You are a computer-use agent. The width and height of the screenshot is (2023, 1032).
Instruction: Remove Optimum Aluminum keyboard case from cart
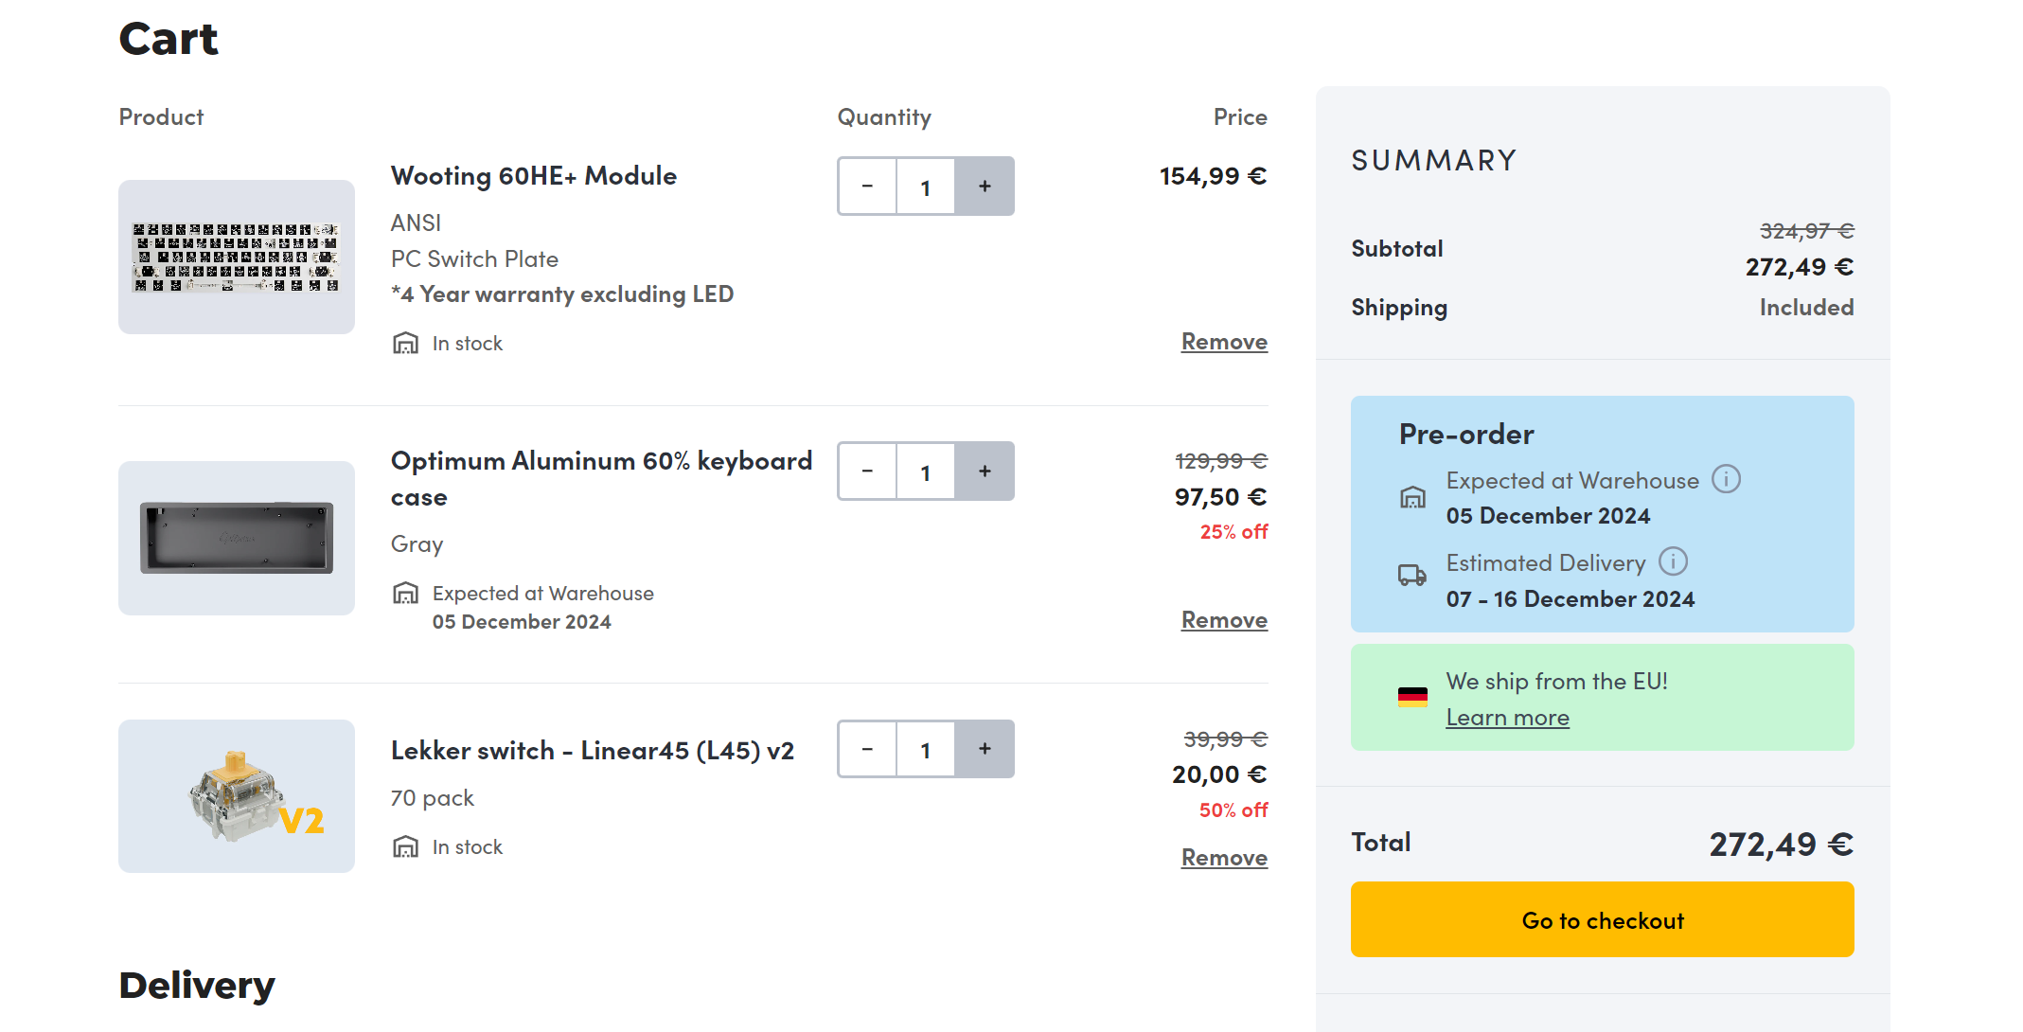tap(1223, 620)
